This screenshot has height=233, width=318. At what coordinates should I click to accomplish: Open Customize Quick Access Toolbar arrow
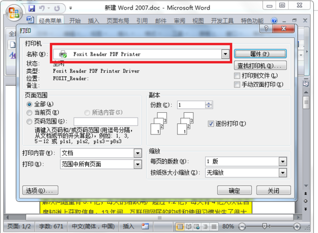(x=70, y=8)
